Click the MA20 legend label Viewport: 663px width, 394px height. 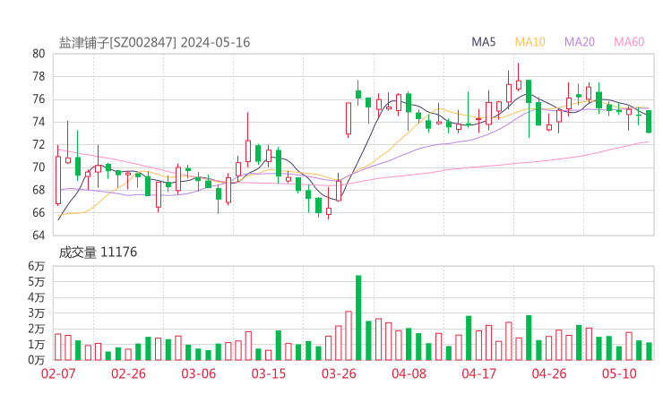tap(580, 42)
